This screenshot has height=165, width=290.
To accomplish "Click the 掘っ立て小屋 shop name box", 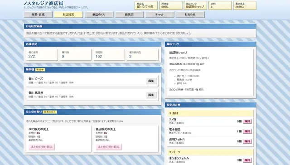I will pyautogui.click(x=146, y=5).
